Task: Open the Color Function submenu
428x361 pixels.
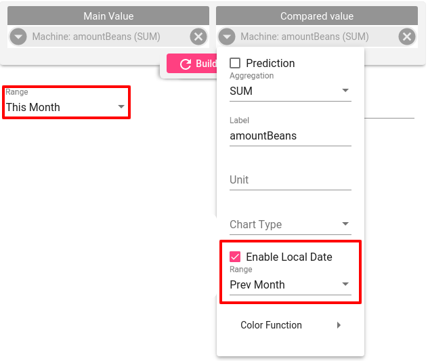Action: pyautogui.click(x=290, y=325)
